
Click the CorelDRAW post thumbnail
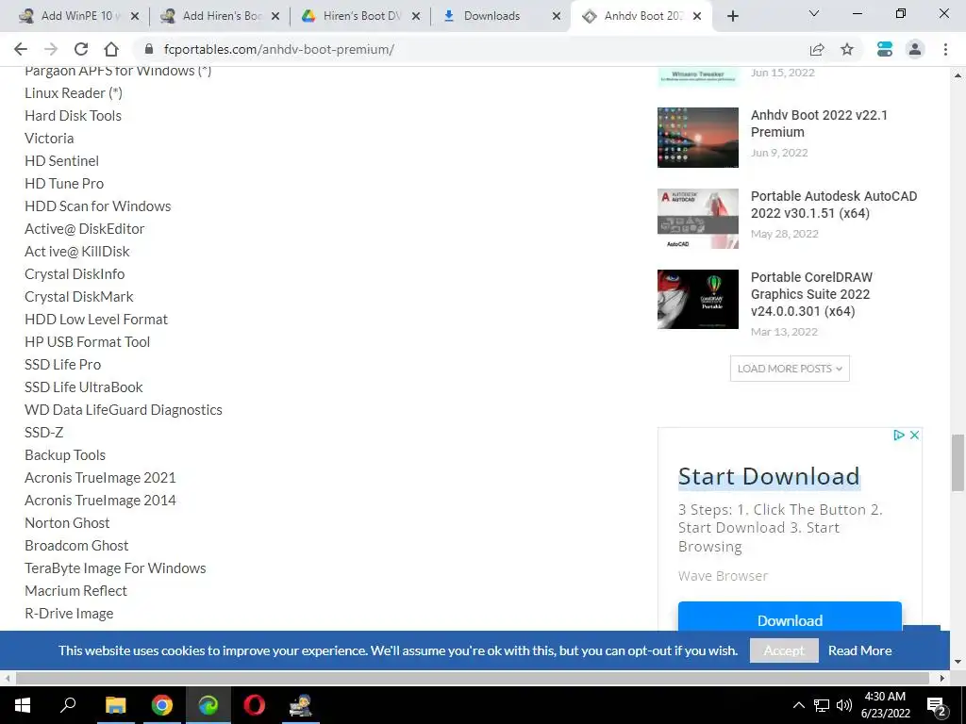(697, 299)
